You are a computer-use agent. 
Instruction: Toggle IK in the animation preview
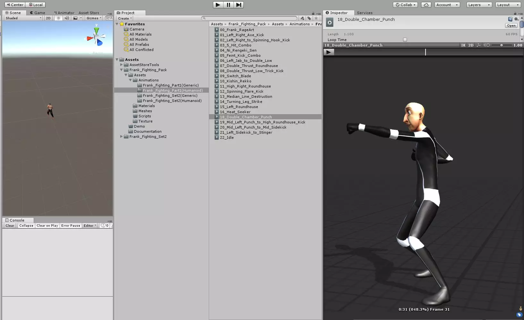[463, 45]
